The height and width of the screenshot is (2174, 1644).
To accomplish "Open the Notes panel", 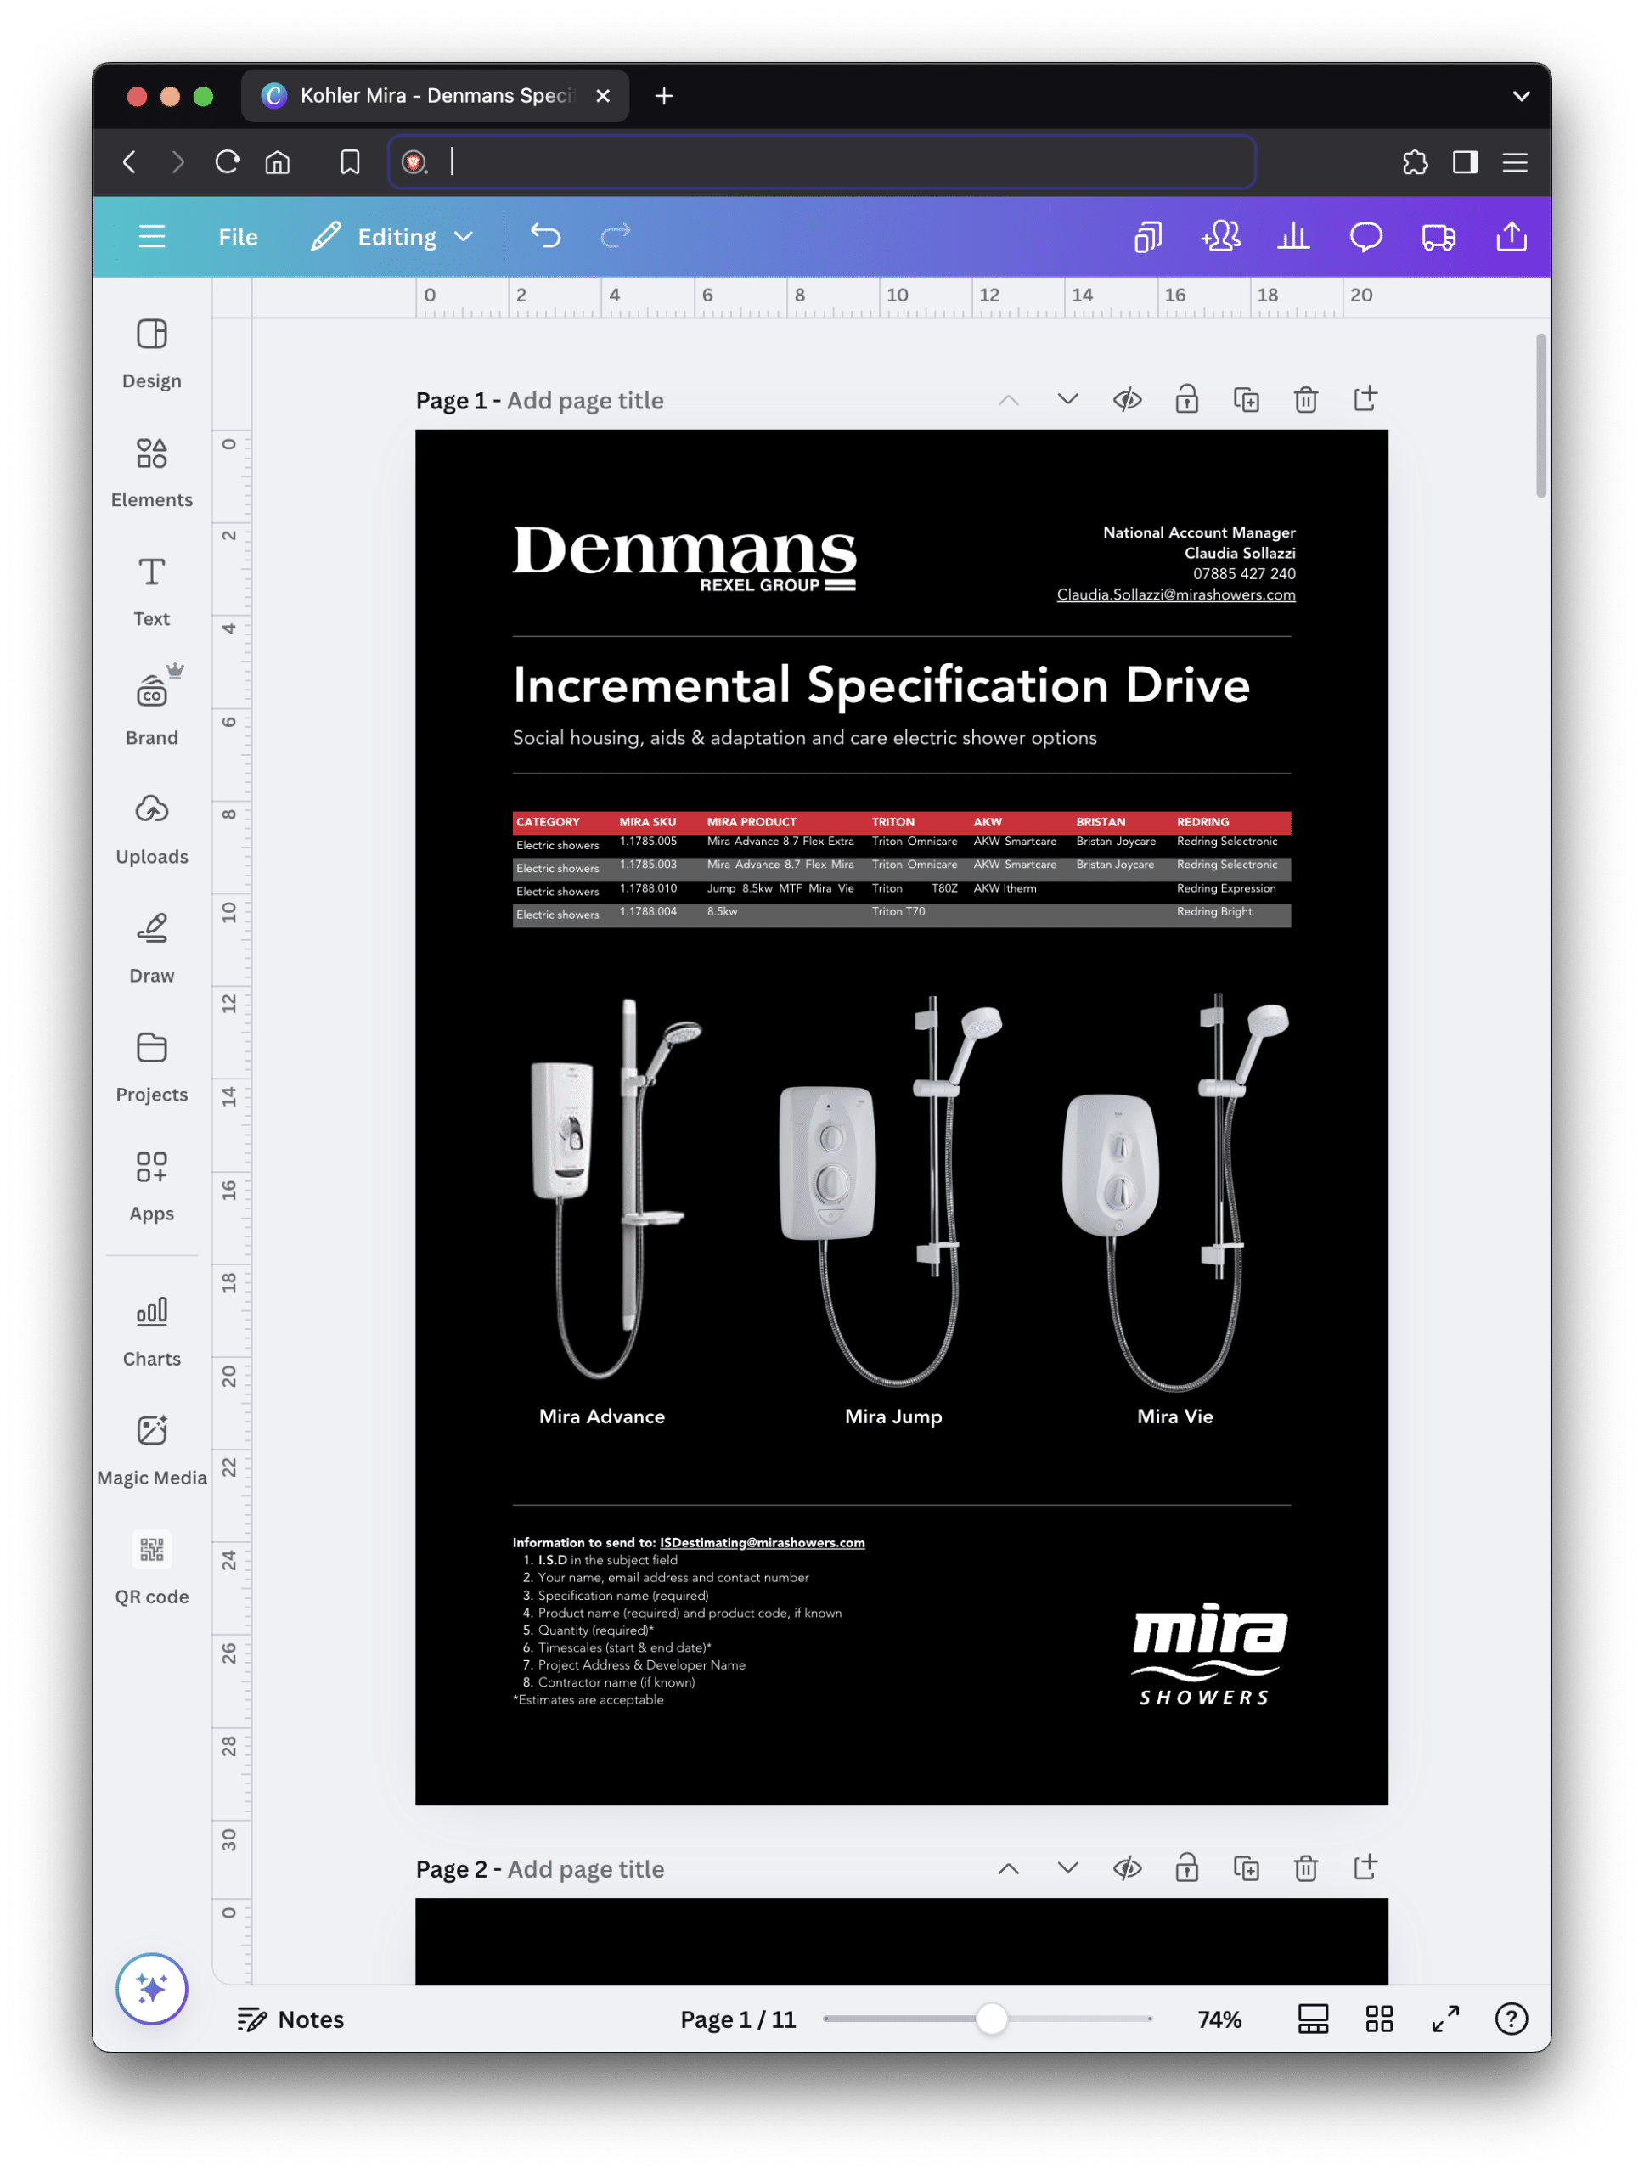I will (291, 2019).
